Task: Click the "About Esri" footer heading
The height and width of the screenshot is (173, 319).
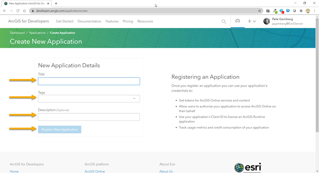Action: click(167, 164)
